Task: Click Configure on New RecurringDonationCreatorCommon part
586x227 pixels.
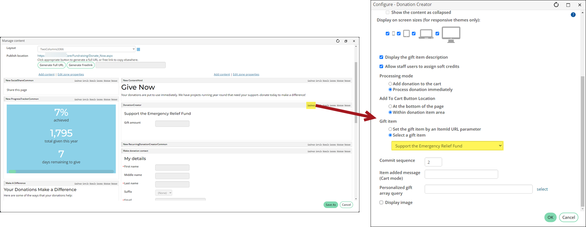Action: (311, 145)
